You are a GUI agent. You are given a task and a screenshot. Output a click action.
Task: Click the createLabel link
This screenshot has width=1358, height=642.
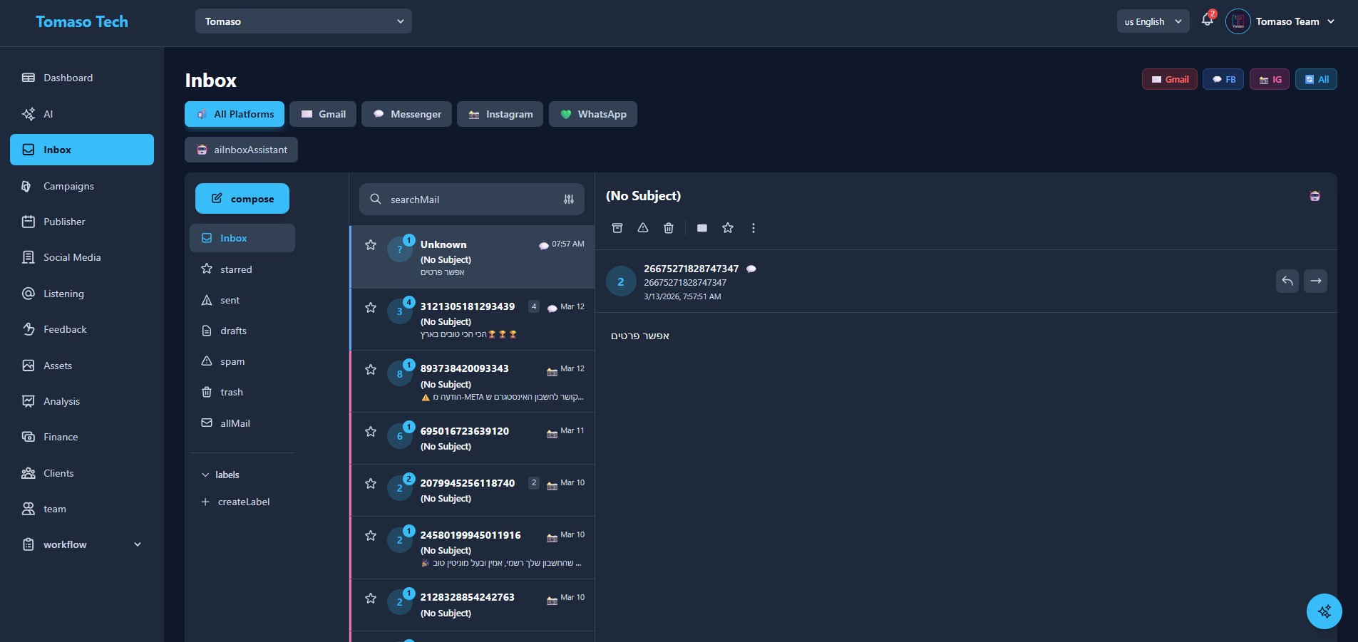click(x=243, y=502)
